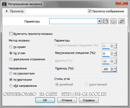
Task: Choose зеркальное отражение mosaic method
Action: point(11,59)
